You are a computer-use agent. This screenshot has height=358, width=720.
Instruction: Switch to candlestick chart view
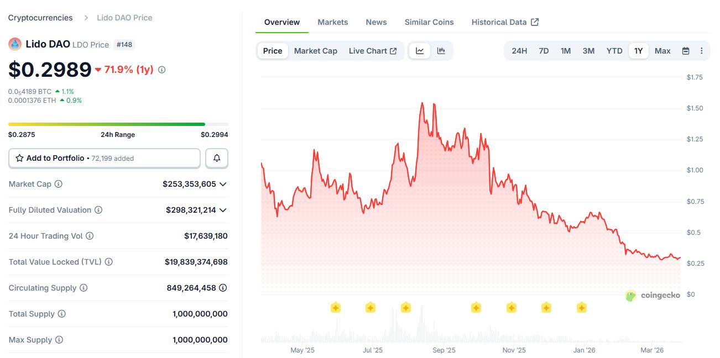pyautogui.click(x=441, y=50)
